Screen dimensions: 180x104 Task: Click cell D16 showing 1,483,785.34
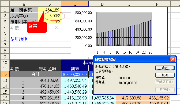(102, 98)
